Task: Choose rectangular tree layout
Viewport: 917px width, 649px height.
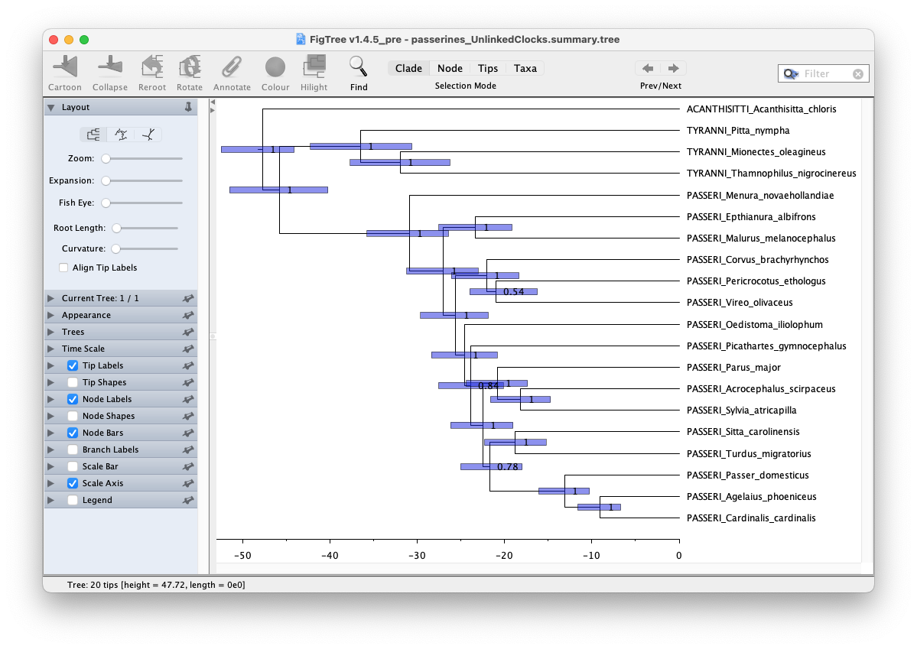Action: [93, 135]
